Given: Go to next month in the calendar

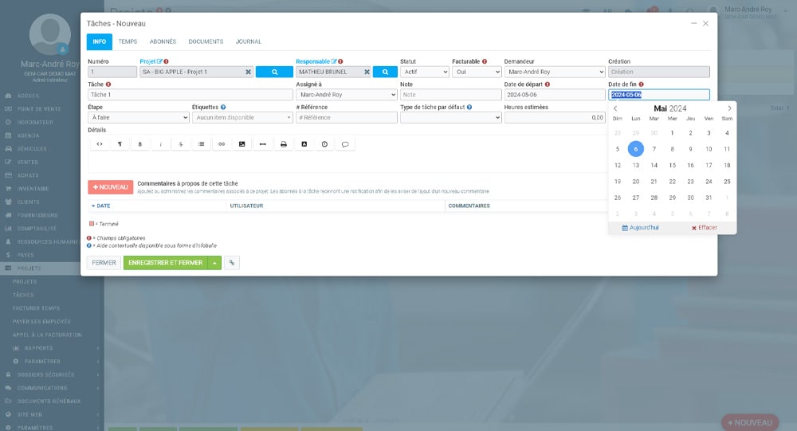Looking at the screenshot, I should click(x=728, y=108).
